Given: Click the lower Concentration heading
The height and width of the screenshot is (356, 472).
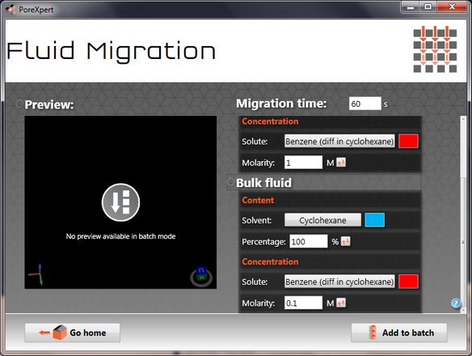Looking at the screenshot, I should 270,261.
